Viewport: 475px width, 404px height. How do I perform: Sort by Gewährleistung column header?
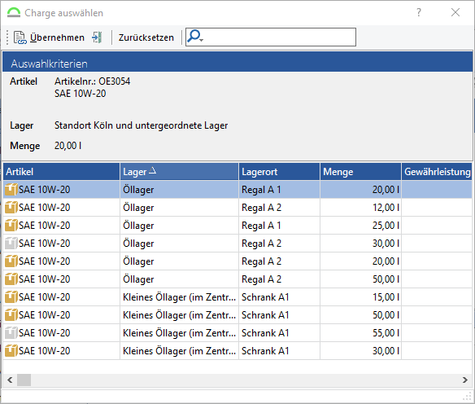[x=437, y=172]
